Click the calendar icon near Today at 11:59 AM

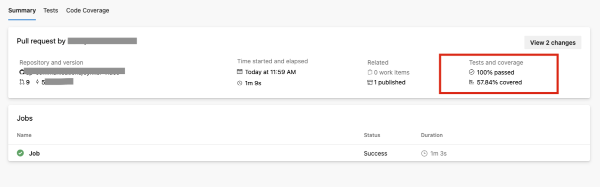240,72
